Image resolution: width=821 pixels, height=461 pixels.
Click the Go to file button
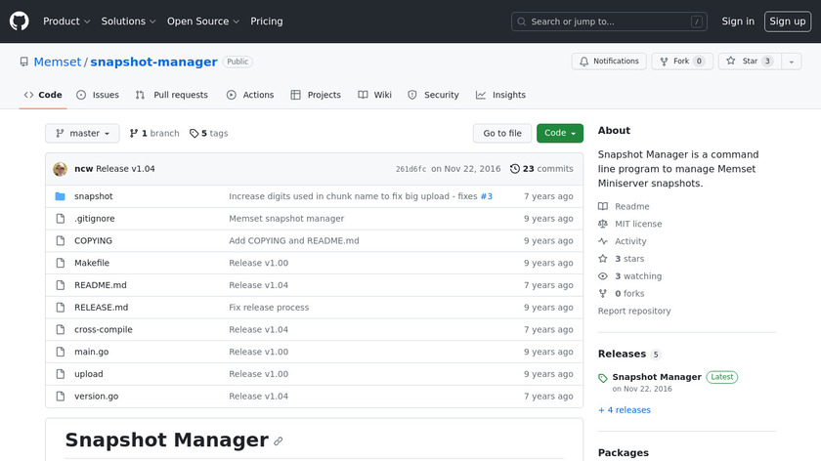click(502, 134)
